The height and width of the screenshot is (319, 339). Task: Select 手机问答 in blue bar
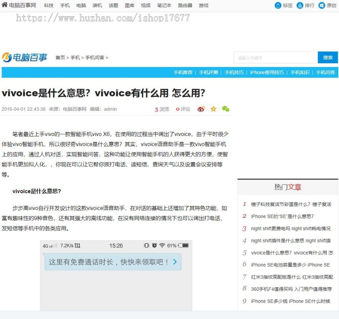click(325, 72)
